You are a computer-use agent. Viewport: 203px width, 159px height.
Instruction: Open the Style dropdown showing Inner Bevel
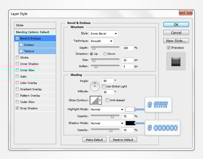(104, 33)
